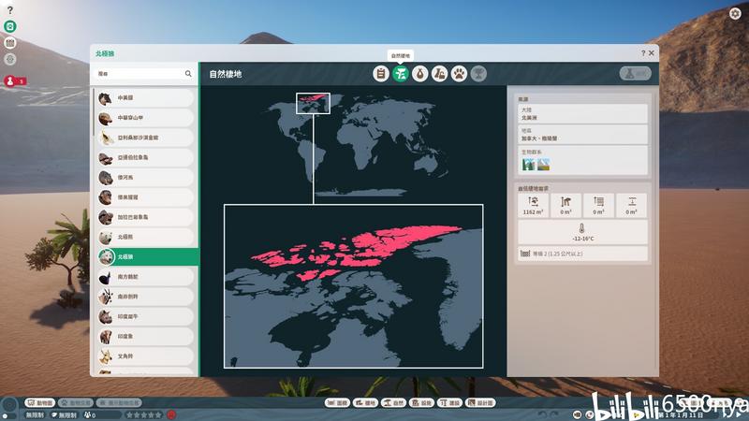Click the land area requirement 1162 m²
The height and width of the screenshot is (421, 749).
click(533, 205)
